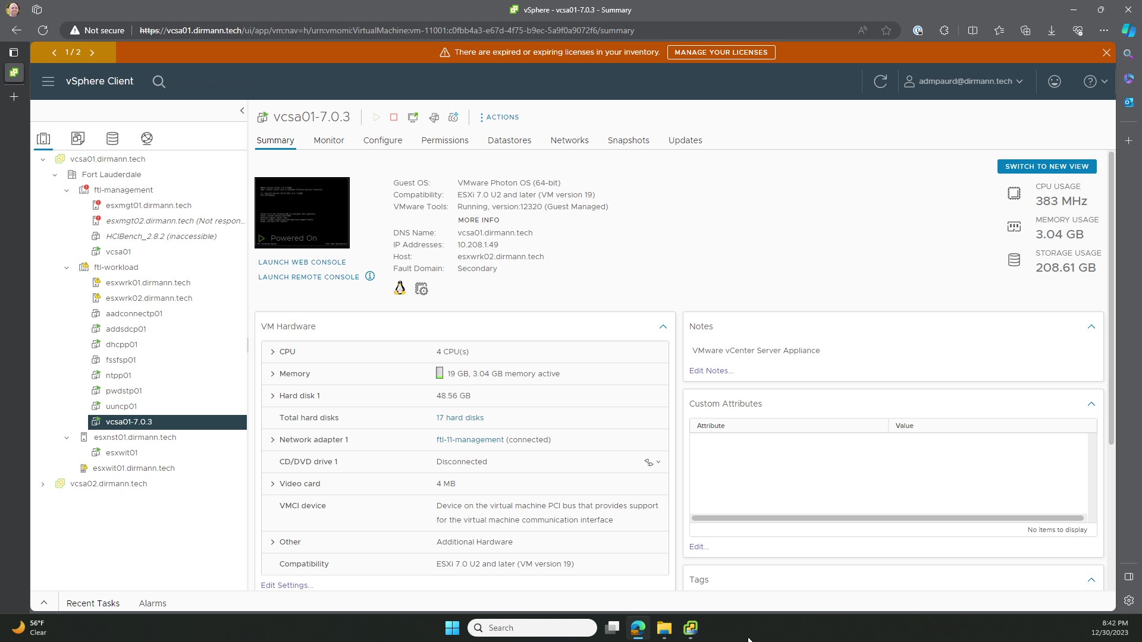Click the VM console thumbnail preview
This screenshot has height=642, width=1142.
tap(302, 213)
